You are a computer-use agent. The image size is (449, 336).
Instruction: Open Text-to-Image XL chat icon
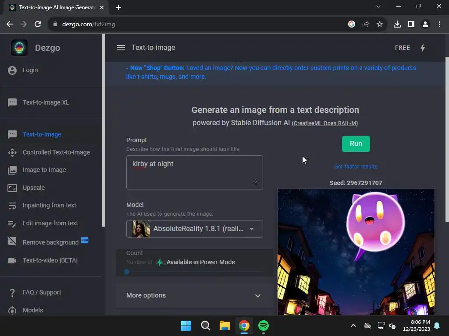[x=12, y=102]
